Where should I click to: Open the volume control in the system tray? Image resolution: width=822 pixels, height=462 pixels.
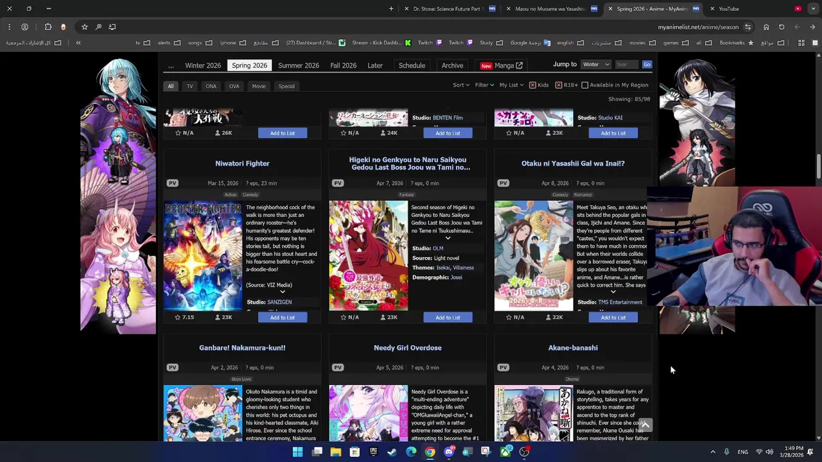769,452
